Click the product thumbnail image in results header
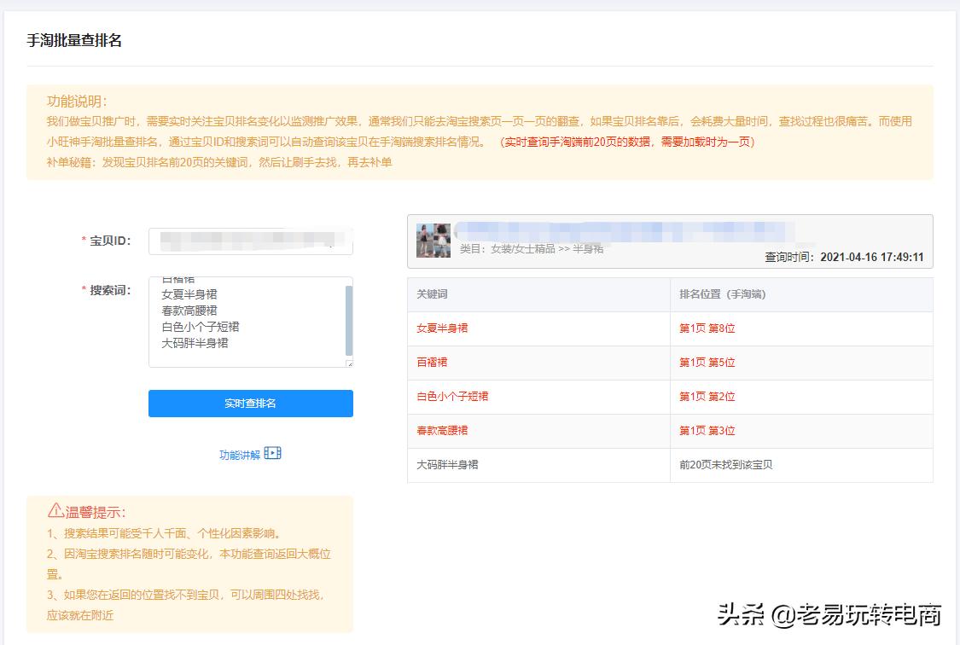The image size is (960, 645). pyautogui.click(x=433, y=241)
